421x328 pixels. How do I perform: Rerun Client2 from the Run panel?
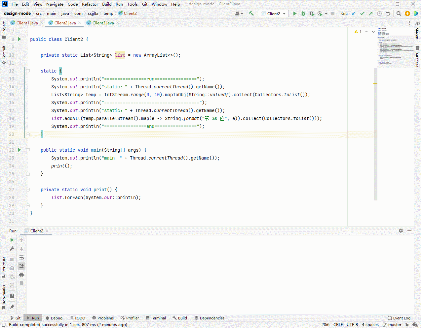(12, 240)
